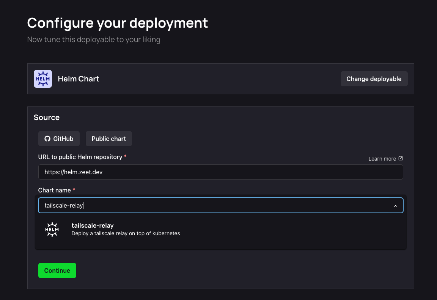437x300 pixels.
Task: Select the GitHub source tab
Action: coord(59,139)
